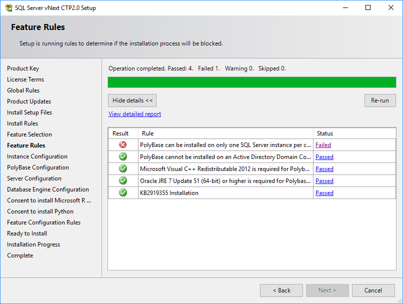Click the red Failed result icon for PolyBase rule
Screen dimensions: 403x304
pos(122,144)
